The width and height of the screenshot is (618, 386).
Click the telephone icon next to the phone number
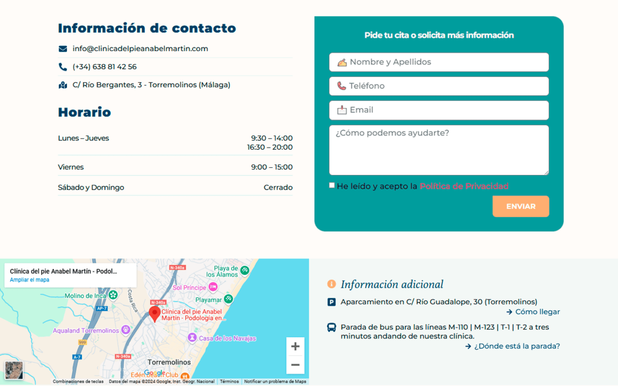pyautogui.click(x=63, y=66)
